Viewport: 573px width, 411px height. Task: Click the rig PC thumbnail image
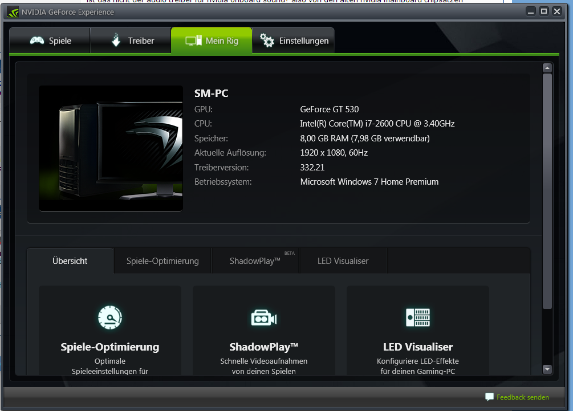tap(111, 148)
